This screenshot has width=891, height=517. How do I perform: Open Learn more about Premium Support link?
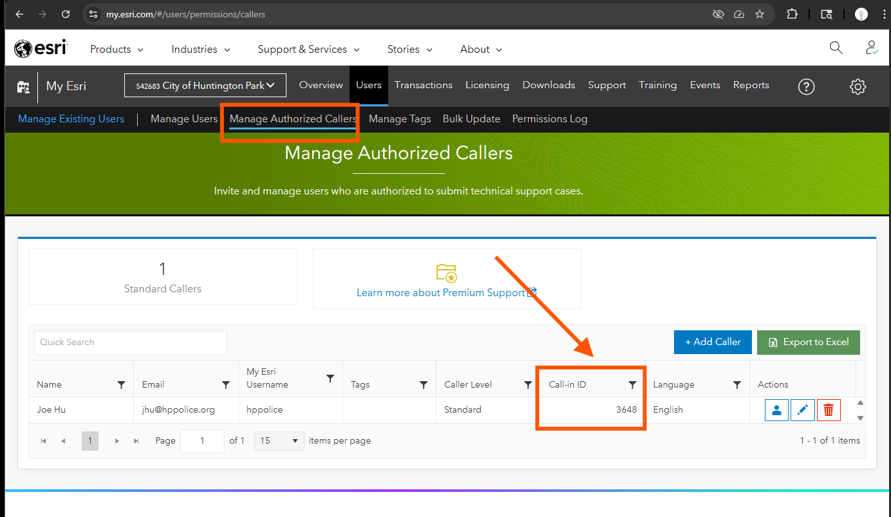click(x=447, y=292)
